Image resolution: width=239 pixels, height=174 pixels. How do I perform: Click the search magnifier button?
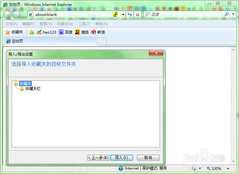[227, 14]
